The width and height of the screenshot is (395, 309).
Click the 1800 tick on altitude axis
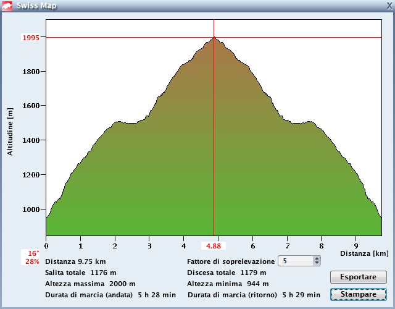(x=31, y=72)
